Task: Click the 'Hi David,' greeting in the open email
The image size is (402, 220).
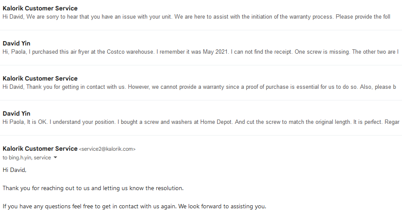Action: click(14, 170)
